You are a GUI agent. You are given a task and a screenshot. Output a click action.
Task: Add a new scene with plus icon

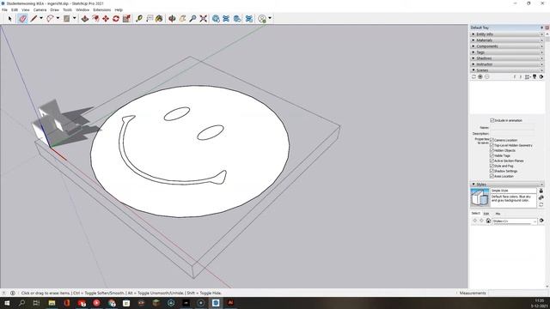tap(480, 76)
